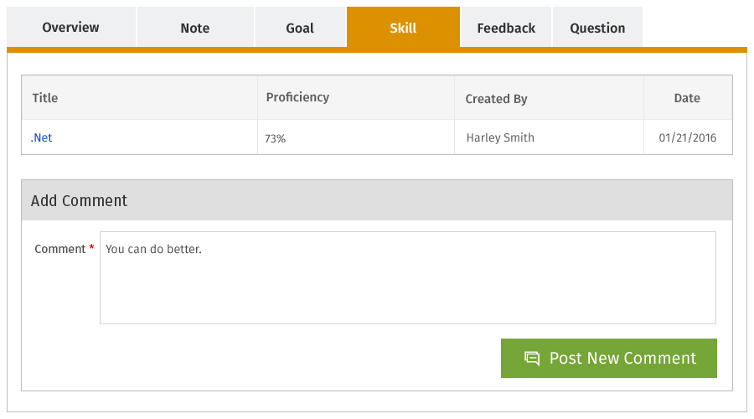The height and width of the screenshot is (419, 754).
Task: Open the Question tab
Action: pos(597,28)
